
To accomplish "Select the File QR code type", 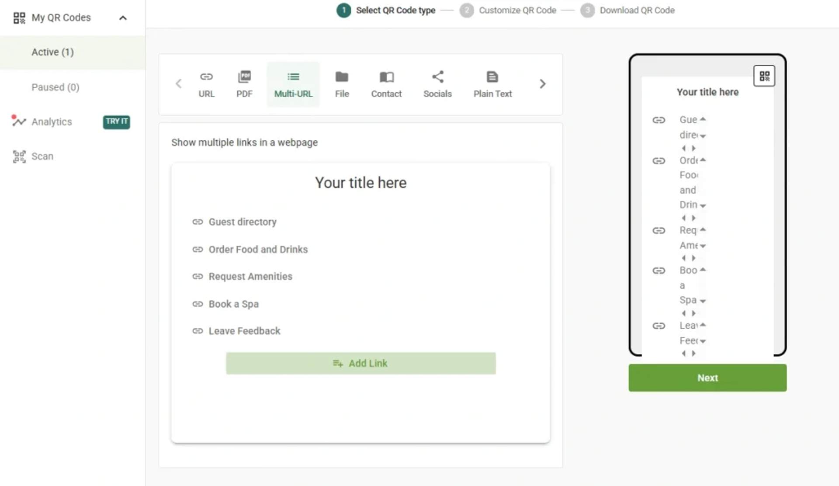I will click(342, 84).
